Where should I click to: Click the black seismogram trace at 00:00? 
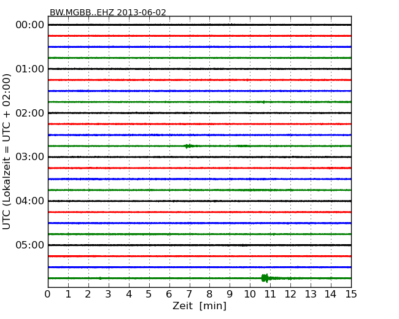tap(199, 25)
